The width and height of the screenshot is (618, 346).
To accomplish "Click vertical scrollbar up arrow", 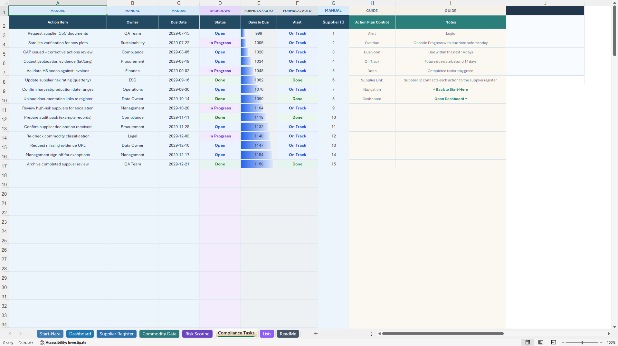I will point(614,3).
